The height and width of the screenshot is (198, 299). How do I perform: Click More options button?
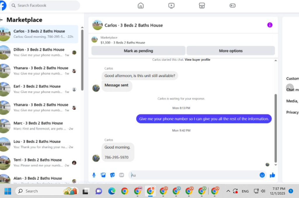[x=231, y=51]
